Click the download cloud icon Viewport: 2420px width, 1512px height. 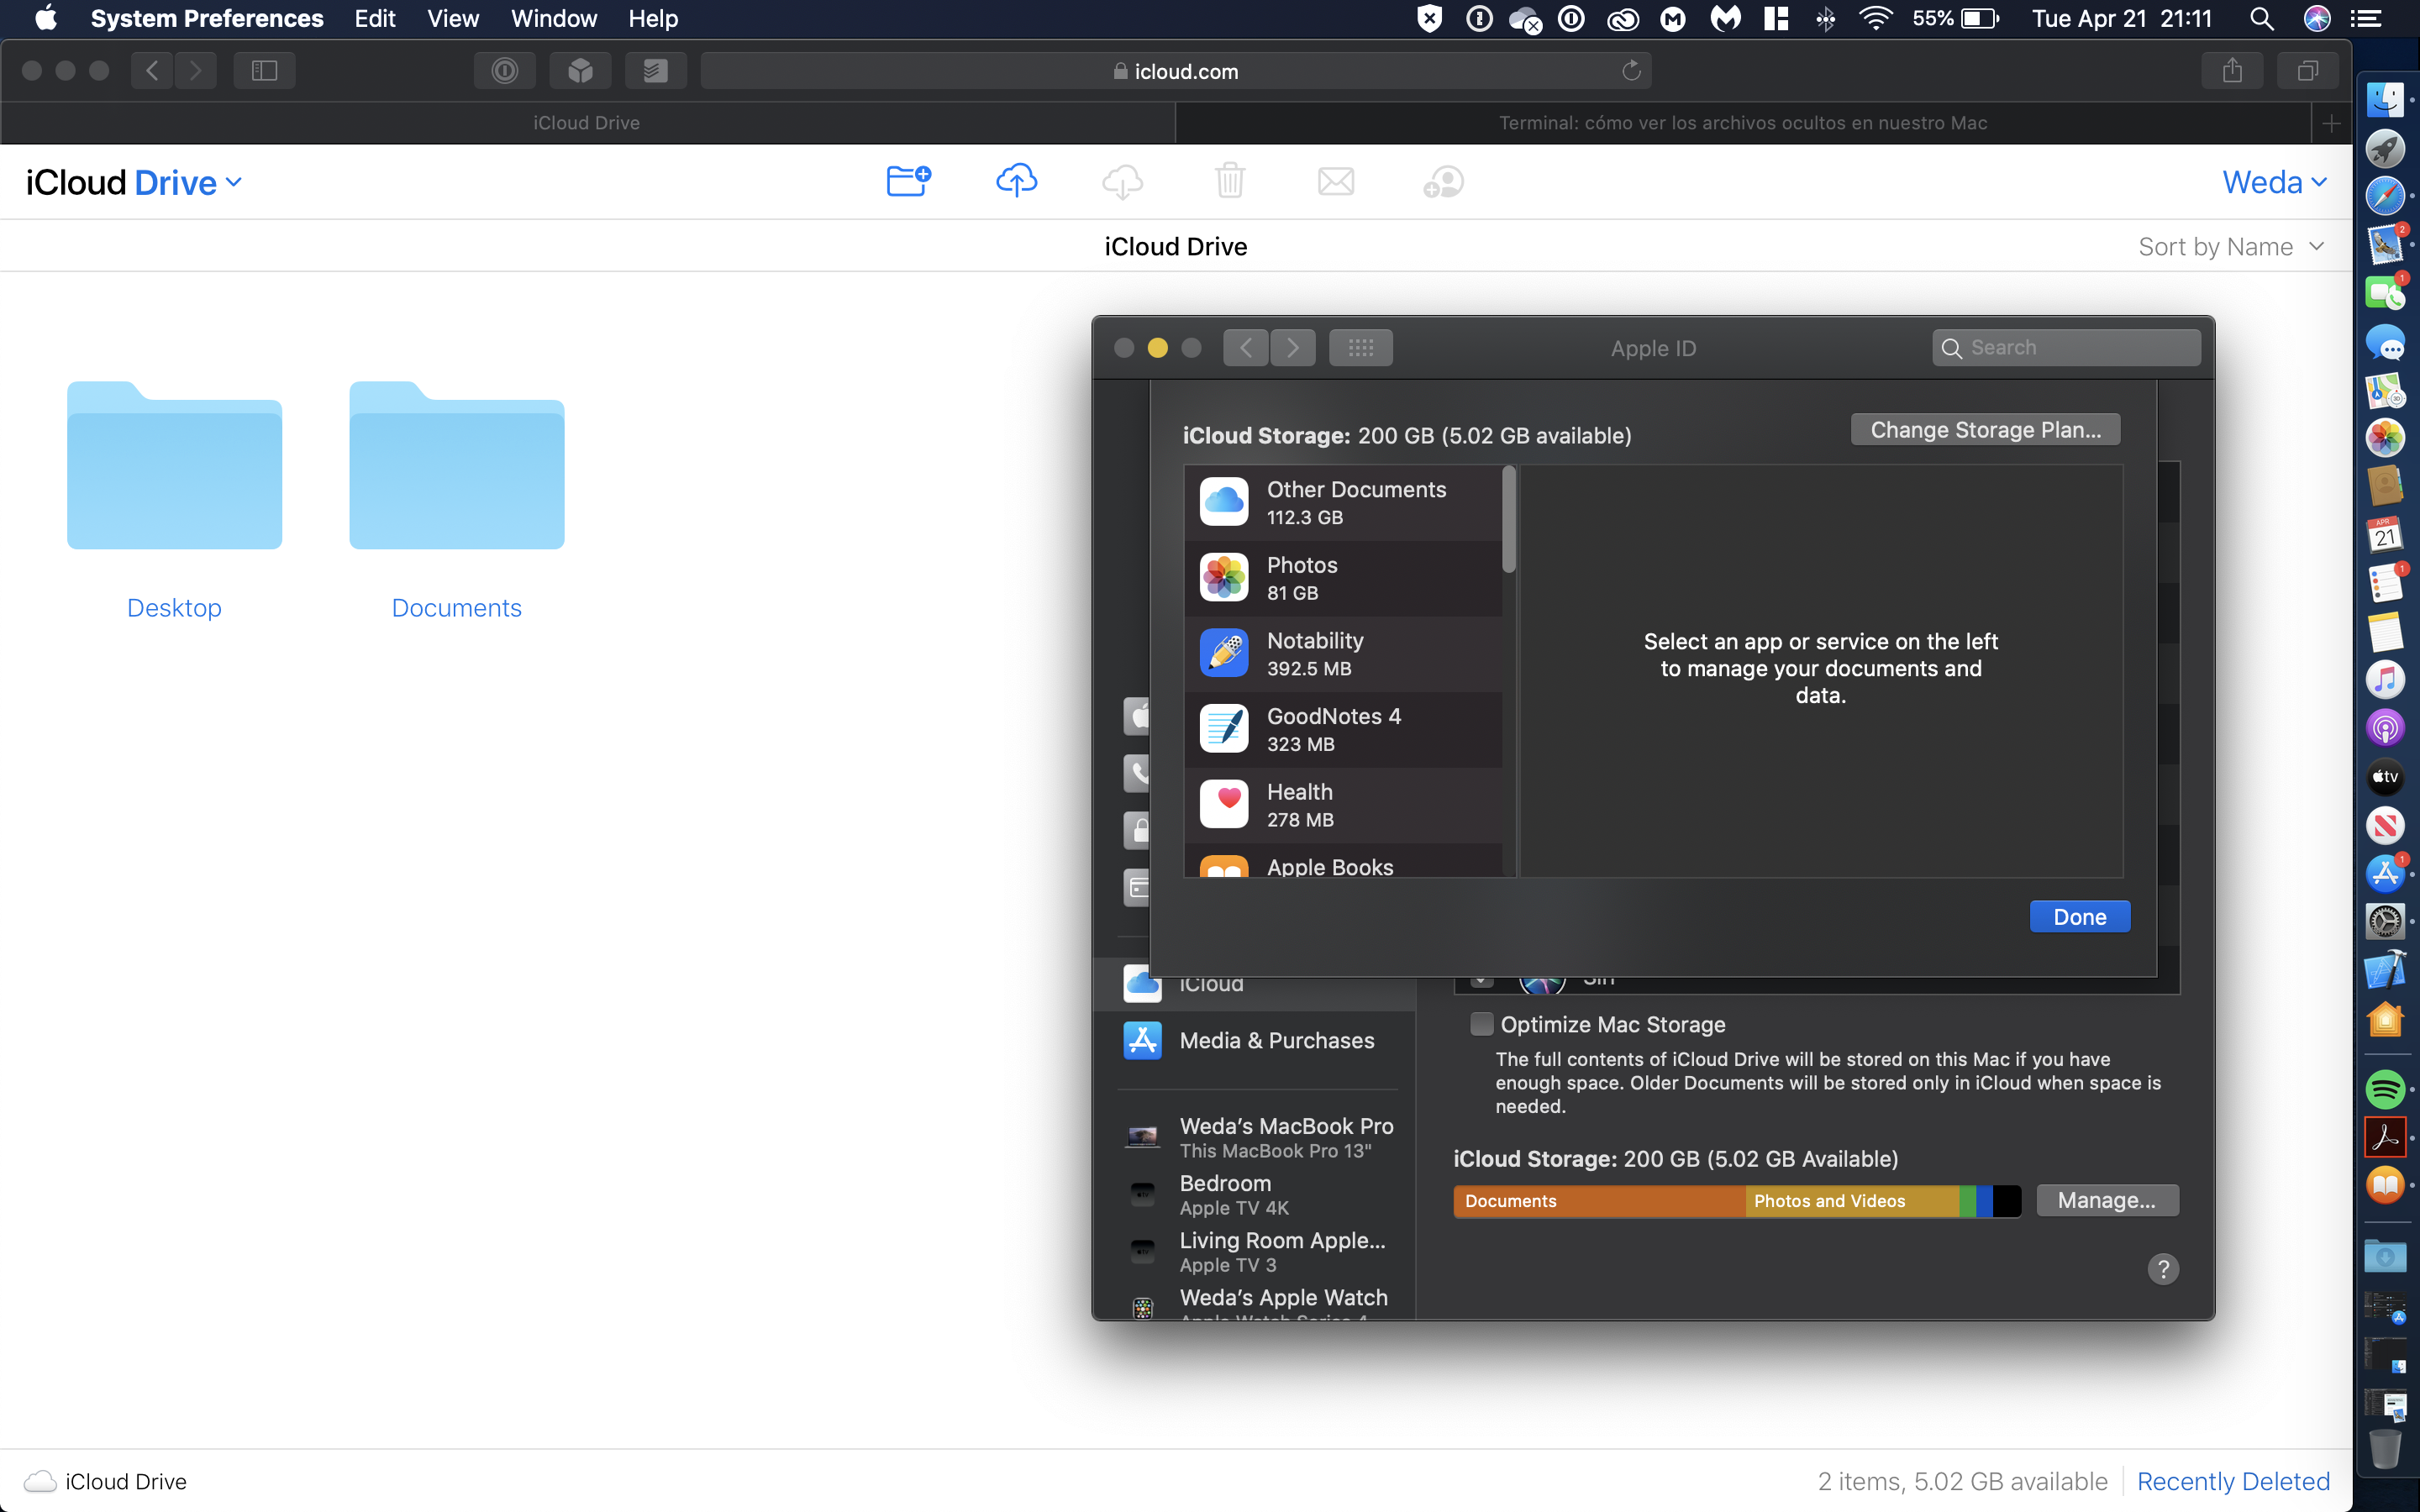pos(1122,182)
